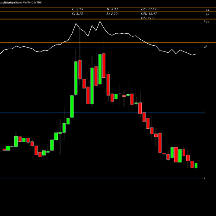Select the OC: 12.59 reading
Screen dimensions: 216x216
[149, 10]
